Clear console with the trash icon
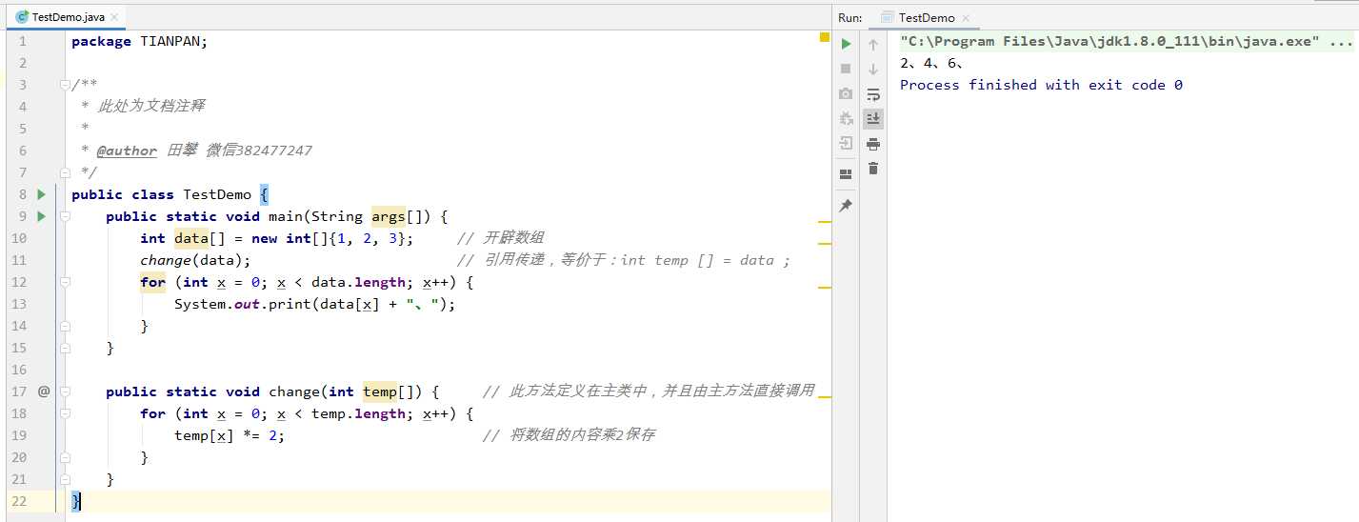Screen dimensions: 1359x522 [873, 169]
